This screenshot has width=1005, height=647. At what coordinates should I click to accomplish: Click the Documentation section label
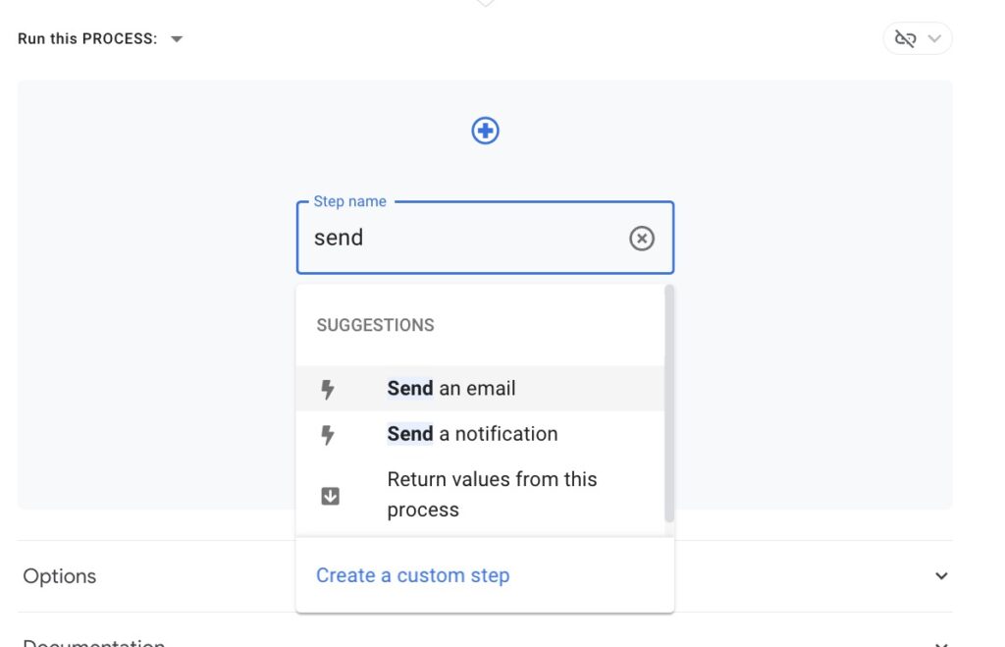coord(94,642)
